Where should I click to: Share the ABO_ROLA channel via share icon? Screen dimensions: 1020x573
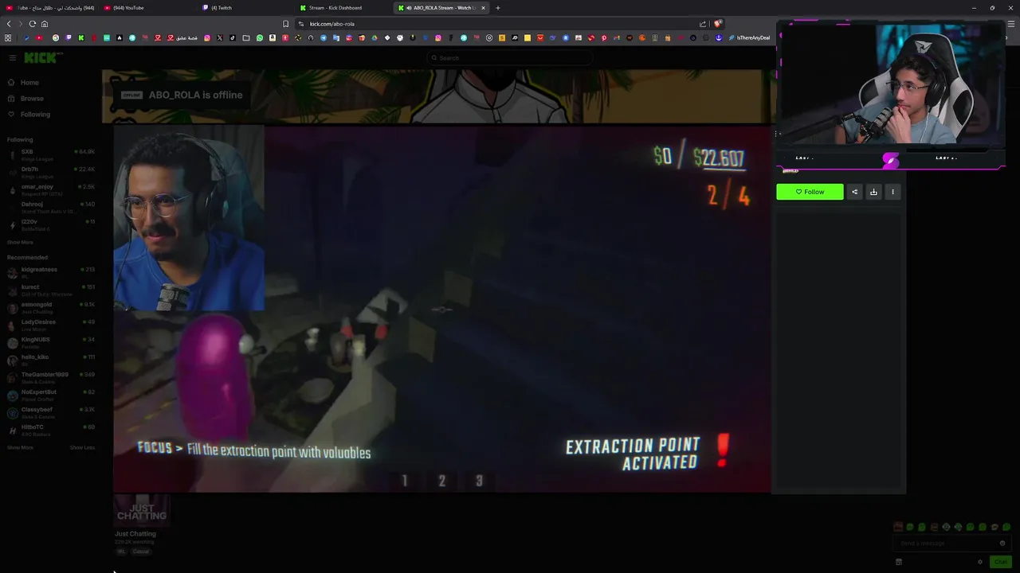click(854, 192)
